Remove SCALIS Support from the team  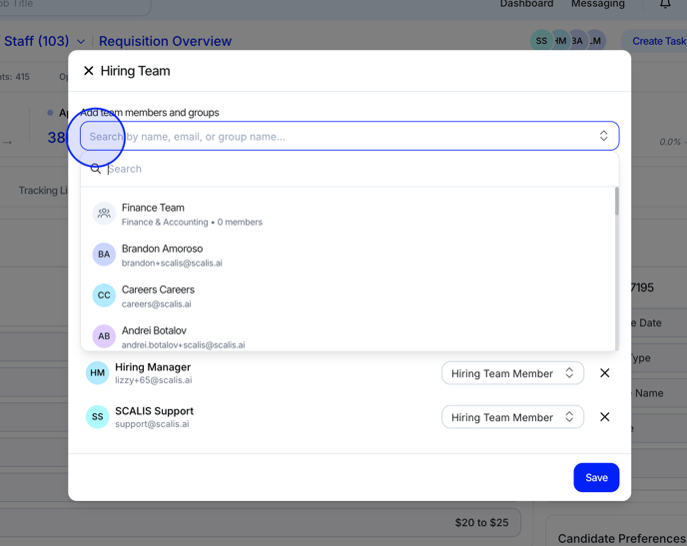point(604,417)
